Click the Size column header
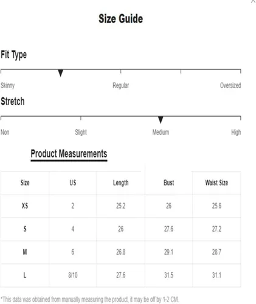Viewport: 256px width, 304px height. pos(25,182)
